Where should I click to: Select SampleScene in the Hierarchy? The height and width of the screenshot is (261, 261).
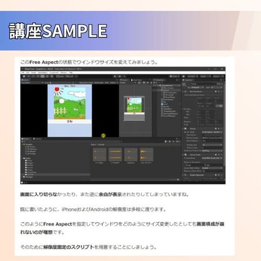coord(167,86)
